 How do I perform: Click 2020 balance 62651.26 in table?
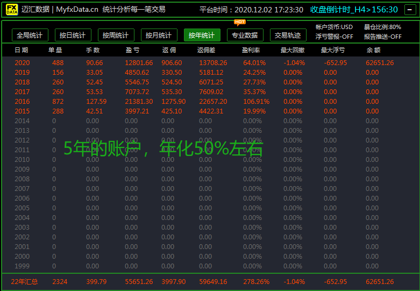[x=380, y=63]
